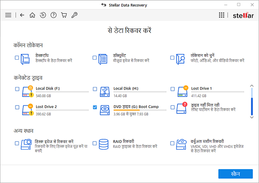Click the Lost Drive 1 usage bar
The image size is (259, 183).
218,92
